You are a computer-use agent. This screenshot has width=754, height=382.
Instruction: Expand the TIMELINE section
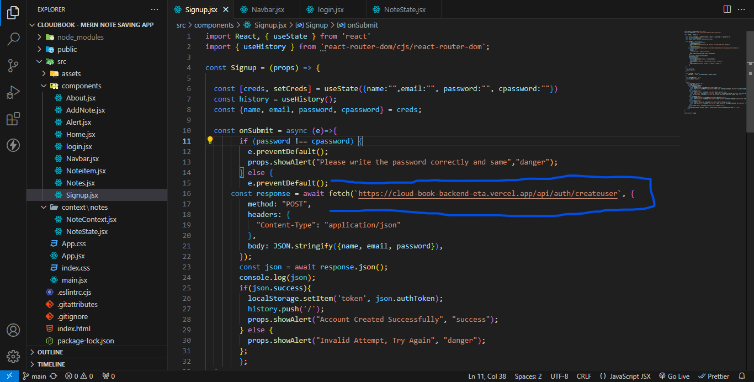pos(51,364)
